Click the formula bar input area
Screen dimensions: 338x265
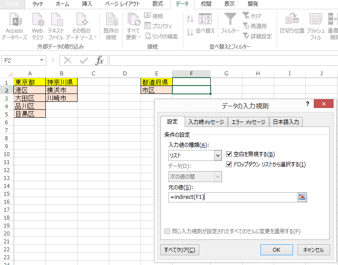(x=223, y=60)
